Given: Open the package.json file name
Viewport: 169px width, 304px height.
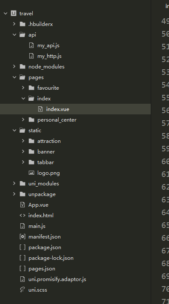Looking at the screenshot, I should [x=45, y=247].
